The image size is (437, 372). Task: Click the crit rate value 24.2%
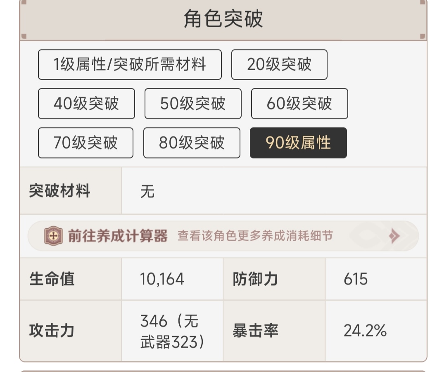click(365, 331)
